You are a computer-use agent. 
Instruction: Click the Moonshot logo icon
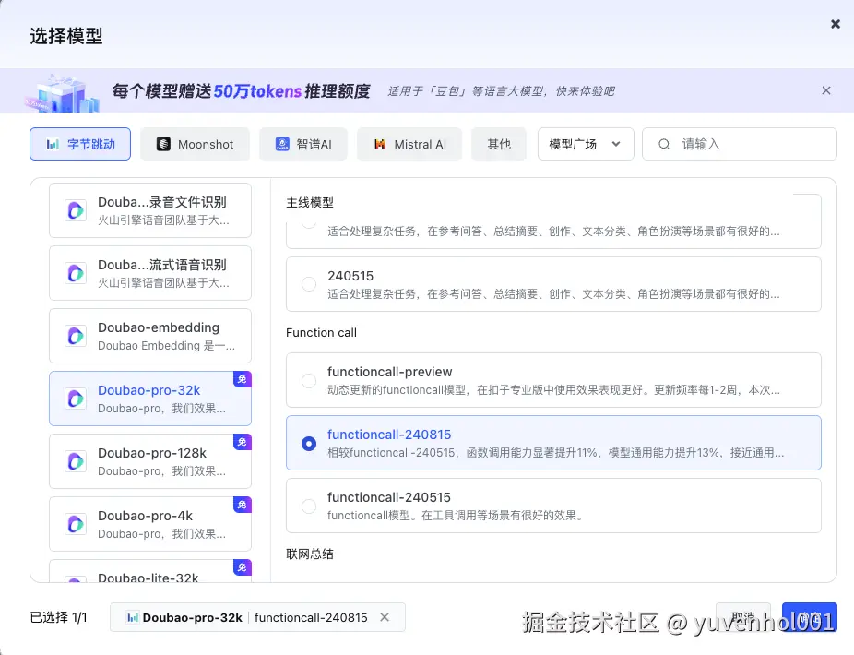point(163,144)
